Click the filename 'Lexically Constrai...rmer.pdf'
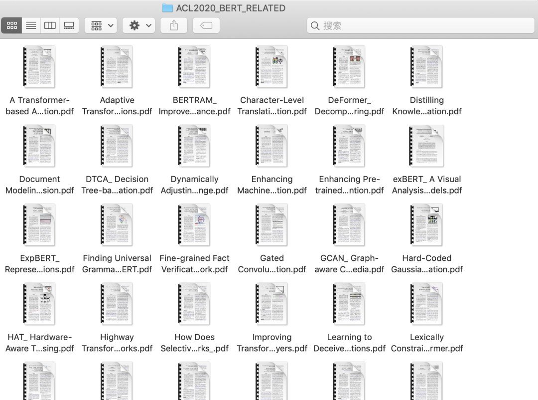The image size is (538, 400). coord(427,343)
